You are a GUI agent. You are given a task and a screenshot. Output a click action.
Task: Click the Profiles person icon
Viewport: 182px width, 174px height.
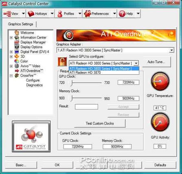pyautogui.click(x=60, y=14)
